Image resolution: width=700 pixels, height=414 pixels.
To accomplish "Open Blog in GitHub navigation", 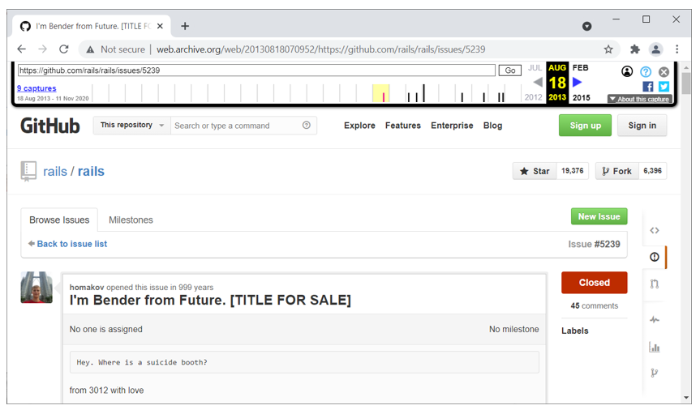I will 492,126.
